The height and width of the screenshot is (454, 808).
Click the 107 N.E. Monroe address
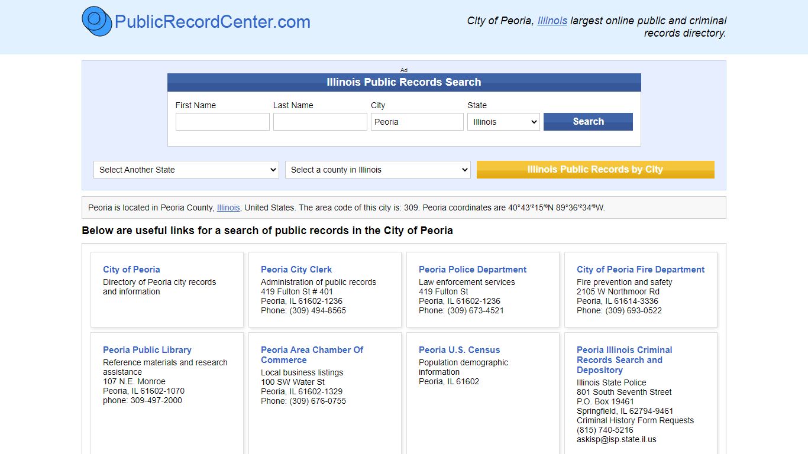coord(134,381)
